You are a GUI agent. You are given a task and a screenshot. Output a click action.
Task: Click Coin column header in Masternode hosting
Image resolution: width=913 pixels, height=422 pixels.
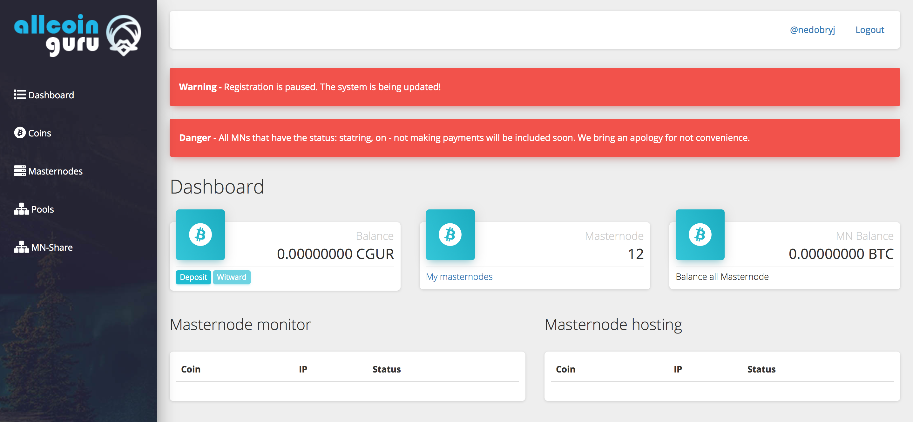coord(565,369)
